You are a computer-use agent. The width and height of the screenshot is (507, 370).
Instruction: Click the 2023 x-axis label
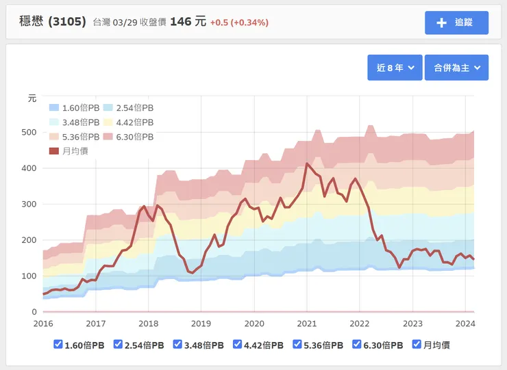tap(412, 323)
